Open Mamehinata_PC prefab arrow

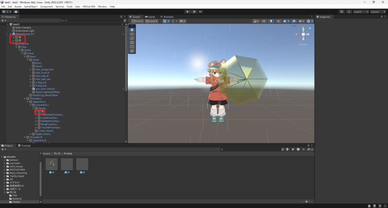point(123,34)
